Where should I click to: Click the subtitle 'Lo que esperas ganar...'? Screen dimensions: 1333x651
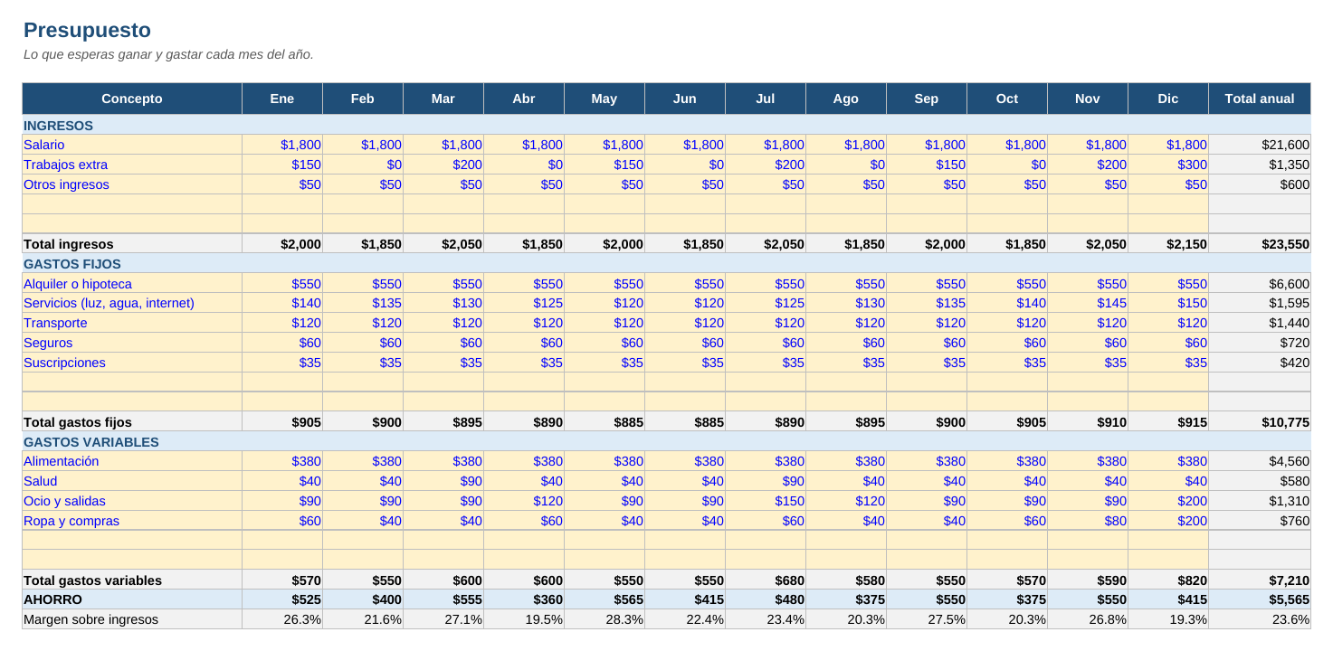pos(168,54)
